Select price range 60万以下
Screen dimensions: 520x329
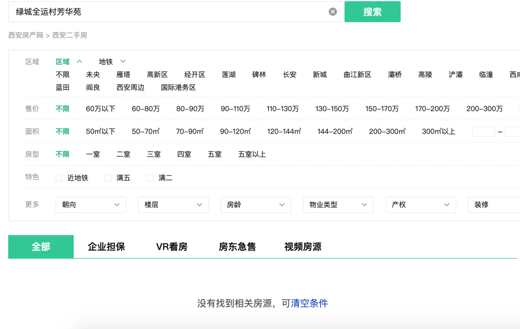[101, 109]
